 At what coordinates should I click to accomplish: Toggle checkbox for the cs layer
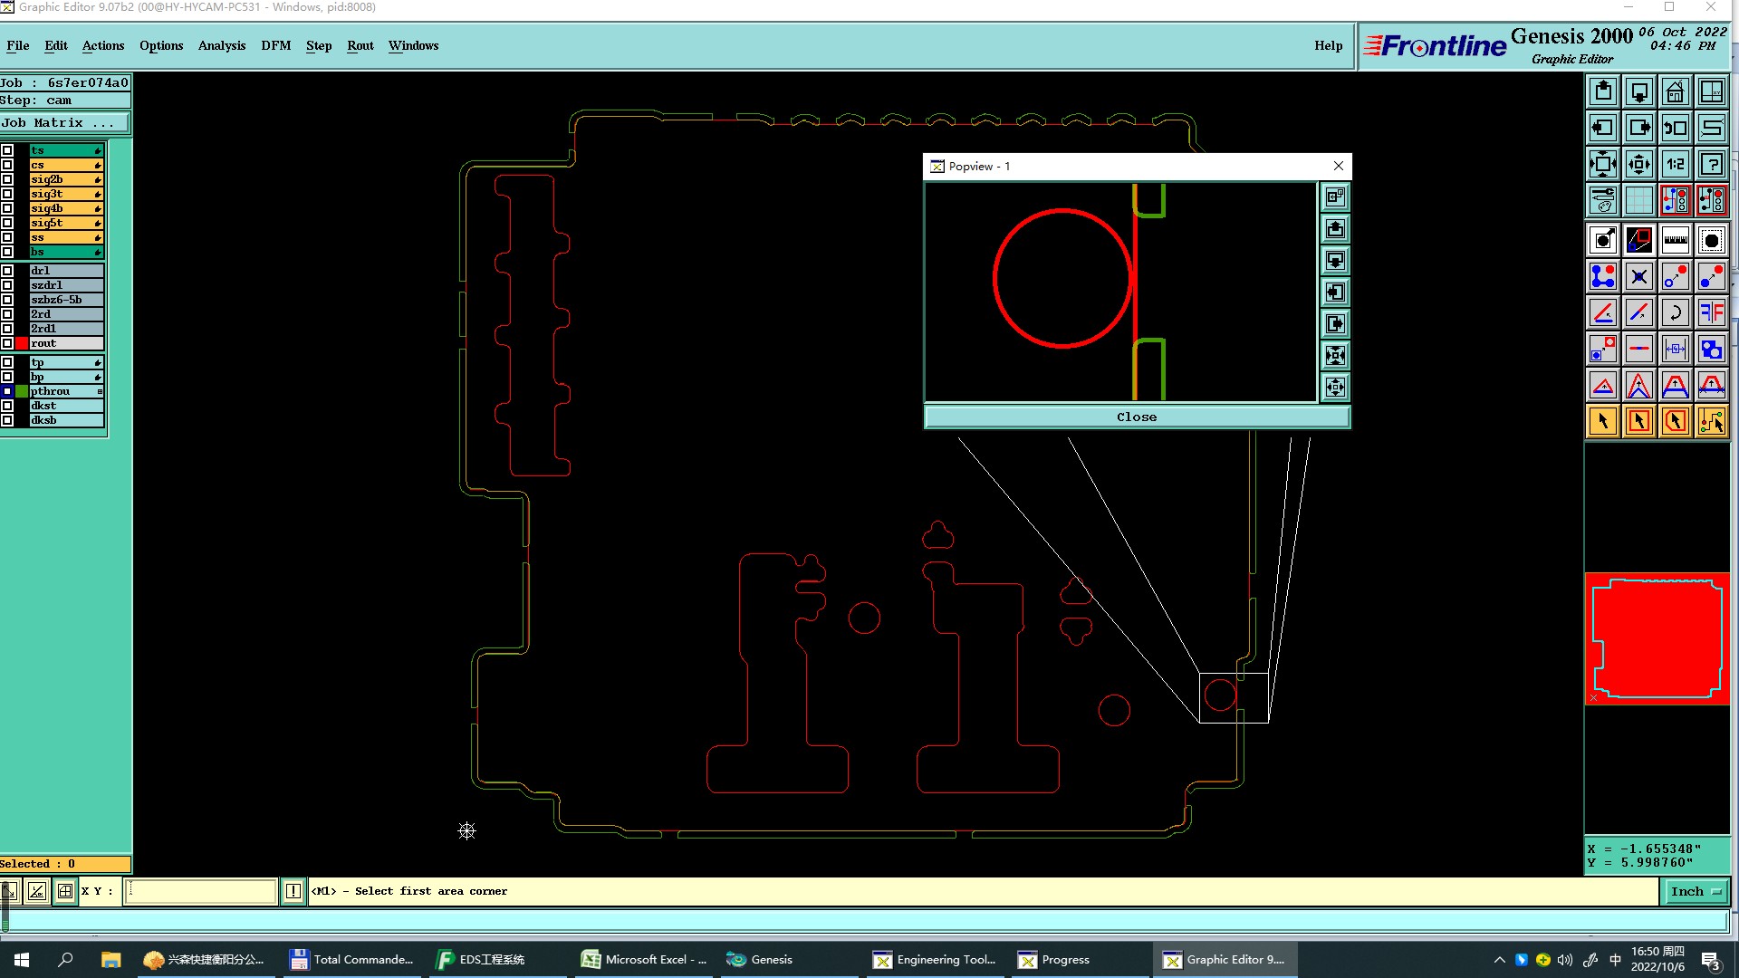coord(7,165)
